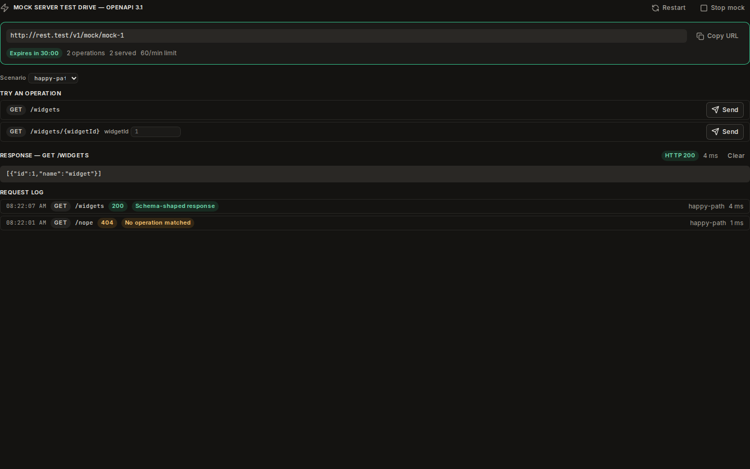Click the 404 status badge in log
Viewport: 750px width, 469px height.
click(x=107, y=223)
